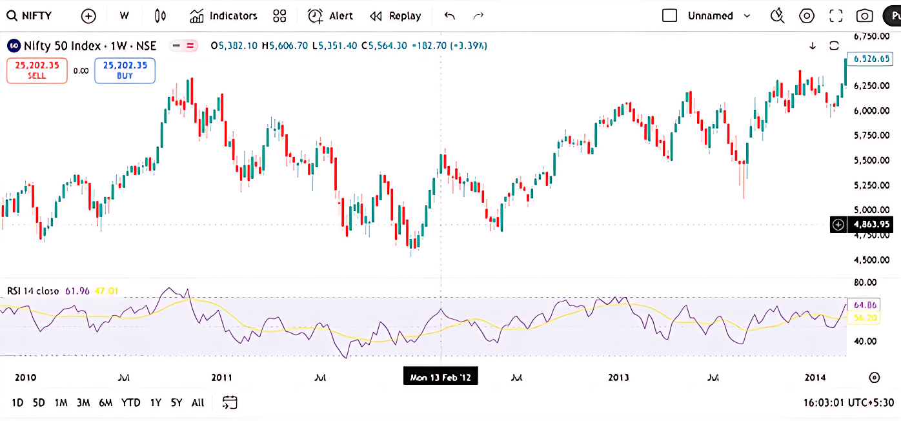Open the timezone menu showing UTC+5:30
This screenshot has width=901, height=421.
(x=848, y=402)
